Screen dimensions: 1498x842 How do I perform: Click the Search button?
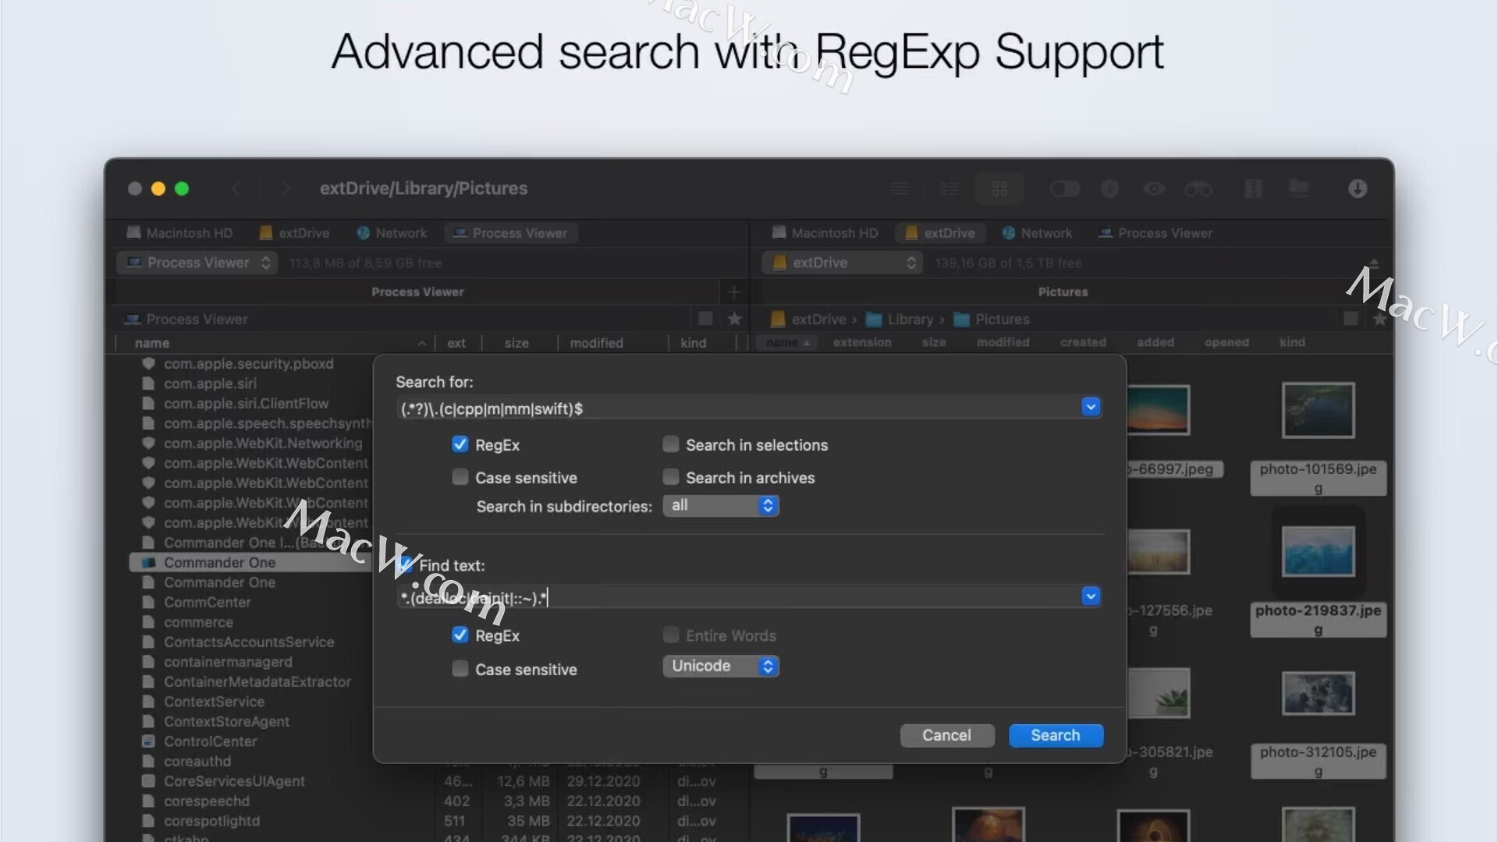click(x=1056, y=735)
